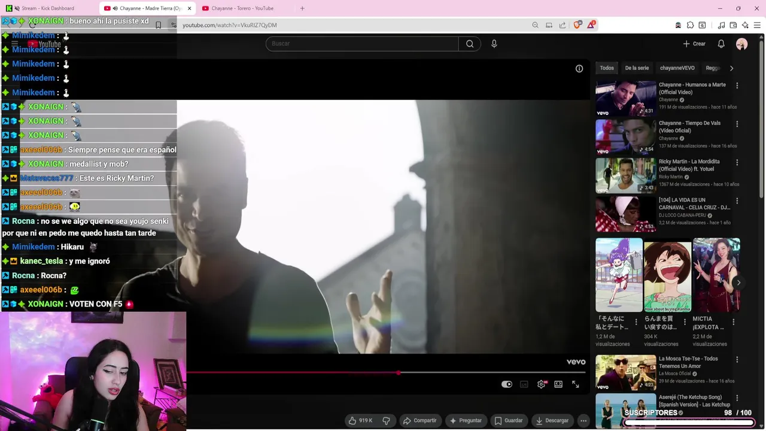Open Ricky Martin La Mordidita title link
Image resolution: width=766 pixels, height=431 pixels.
tap(689, 165)
